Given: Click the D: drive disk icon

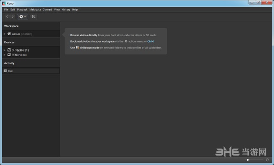Looking at the screenshot, I should coord(9,54).
